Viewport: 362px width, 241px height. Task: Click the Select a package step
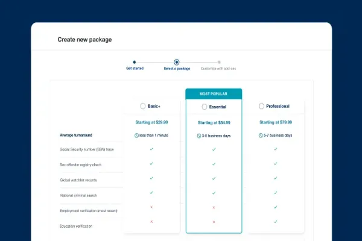176,61
